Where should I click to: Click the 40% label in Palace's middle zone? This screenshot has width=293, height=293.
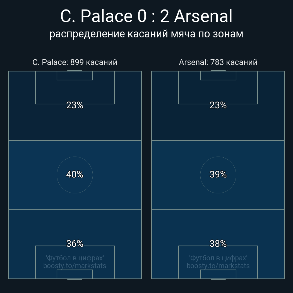(x=75, y=174)
